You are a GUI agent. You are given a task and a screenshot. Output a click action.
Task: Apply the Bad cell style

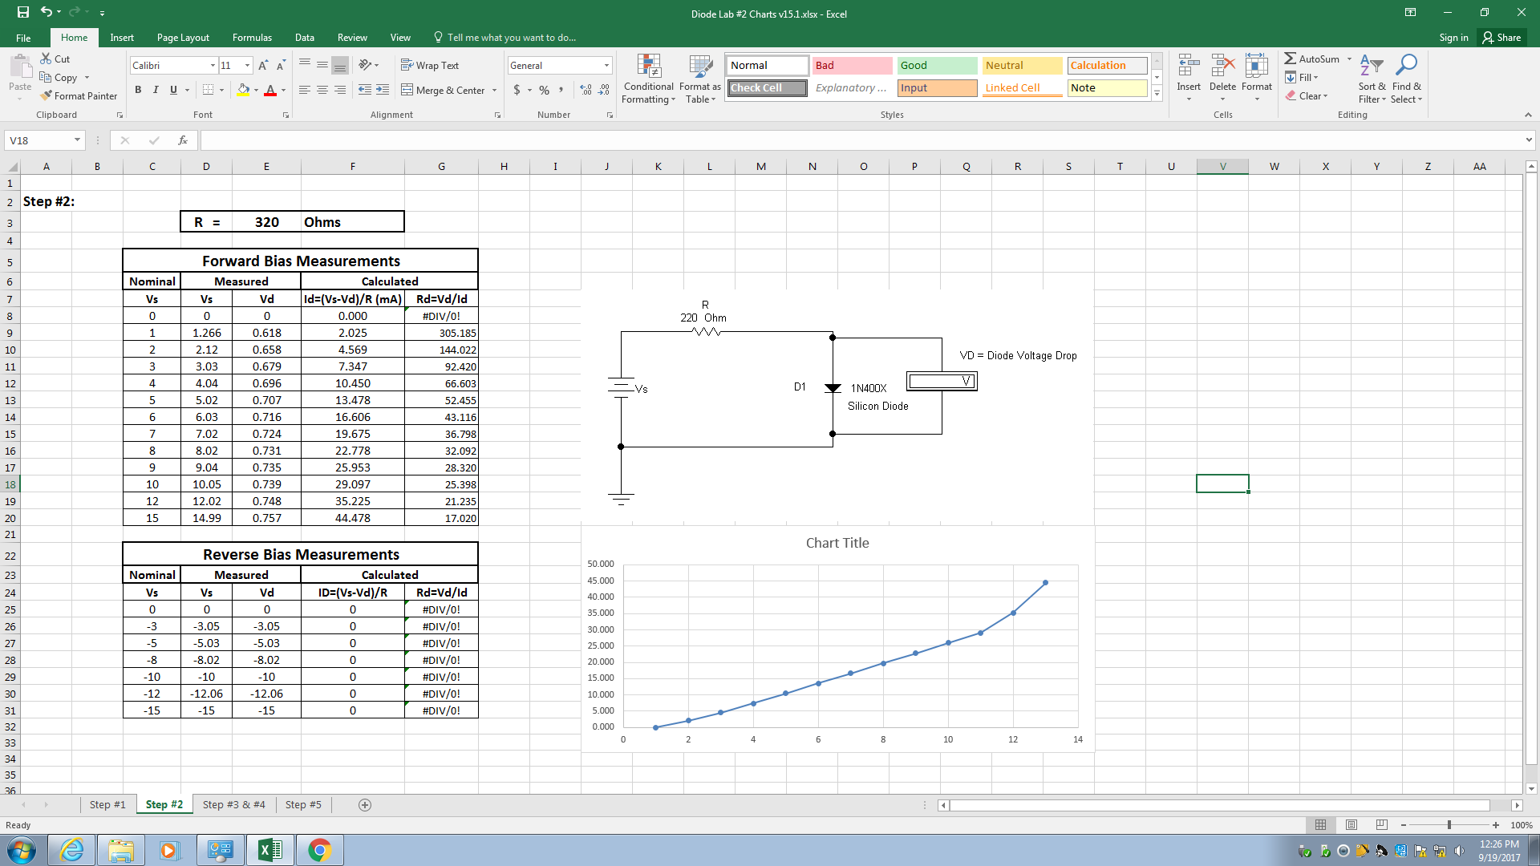coord(853,66)
